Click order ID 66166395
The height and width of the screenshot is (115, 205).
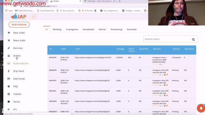[53, 70]
